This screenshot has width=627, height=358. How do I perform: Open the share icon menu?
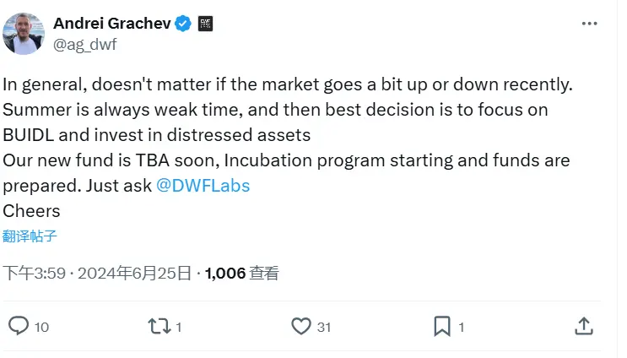583,326
